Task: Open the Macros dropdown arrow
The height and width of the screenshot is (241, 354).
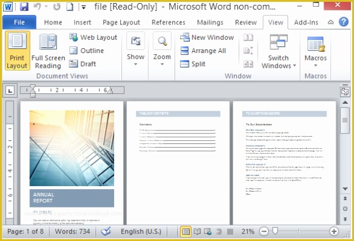Action: tap(316, 65)
